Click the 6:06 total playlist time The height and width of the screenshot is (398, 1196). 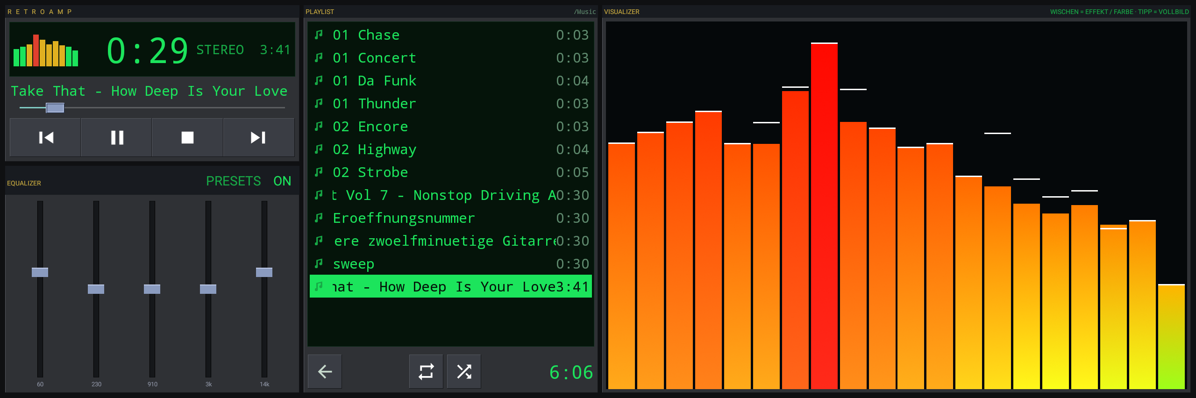point(571,372)
